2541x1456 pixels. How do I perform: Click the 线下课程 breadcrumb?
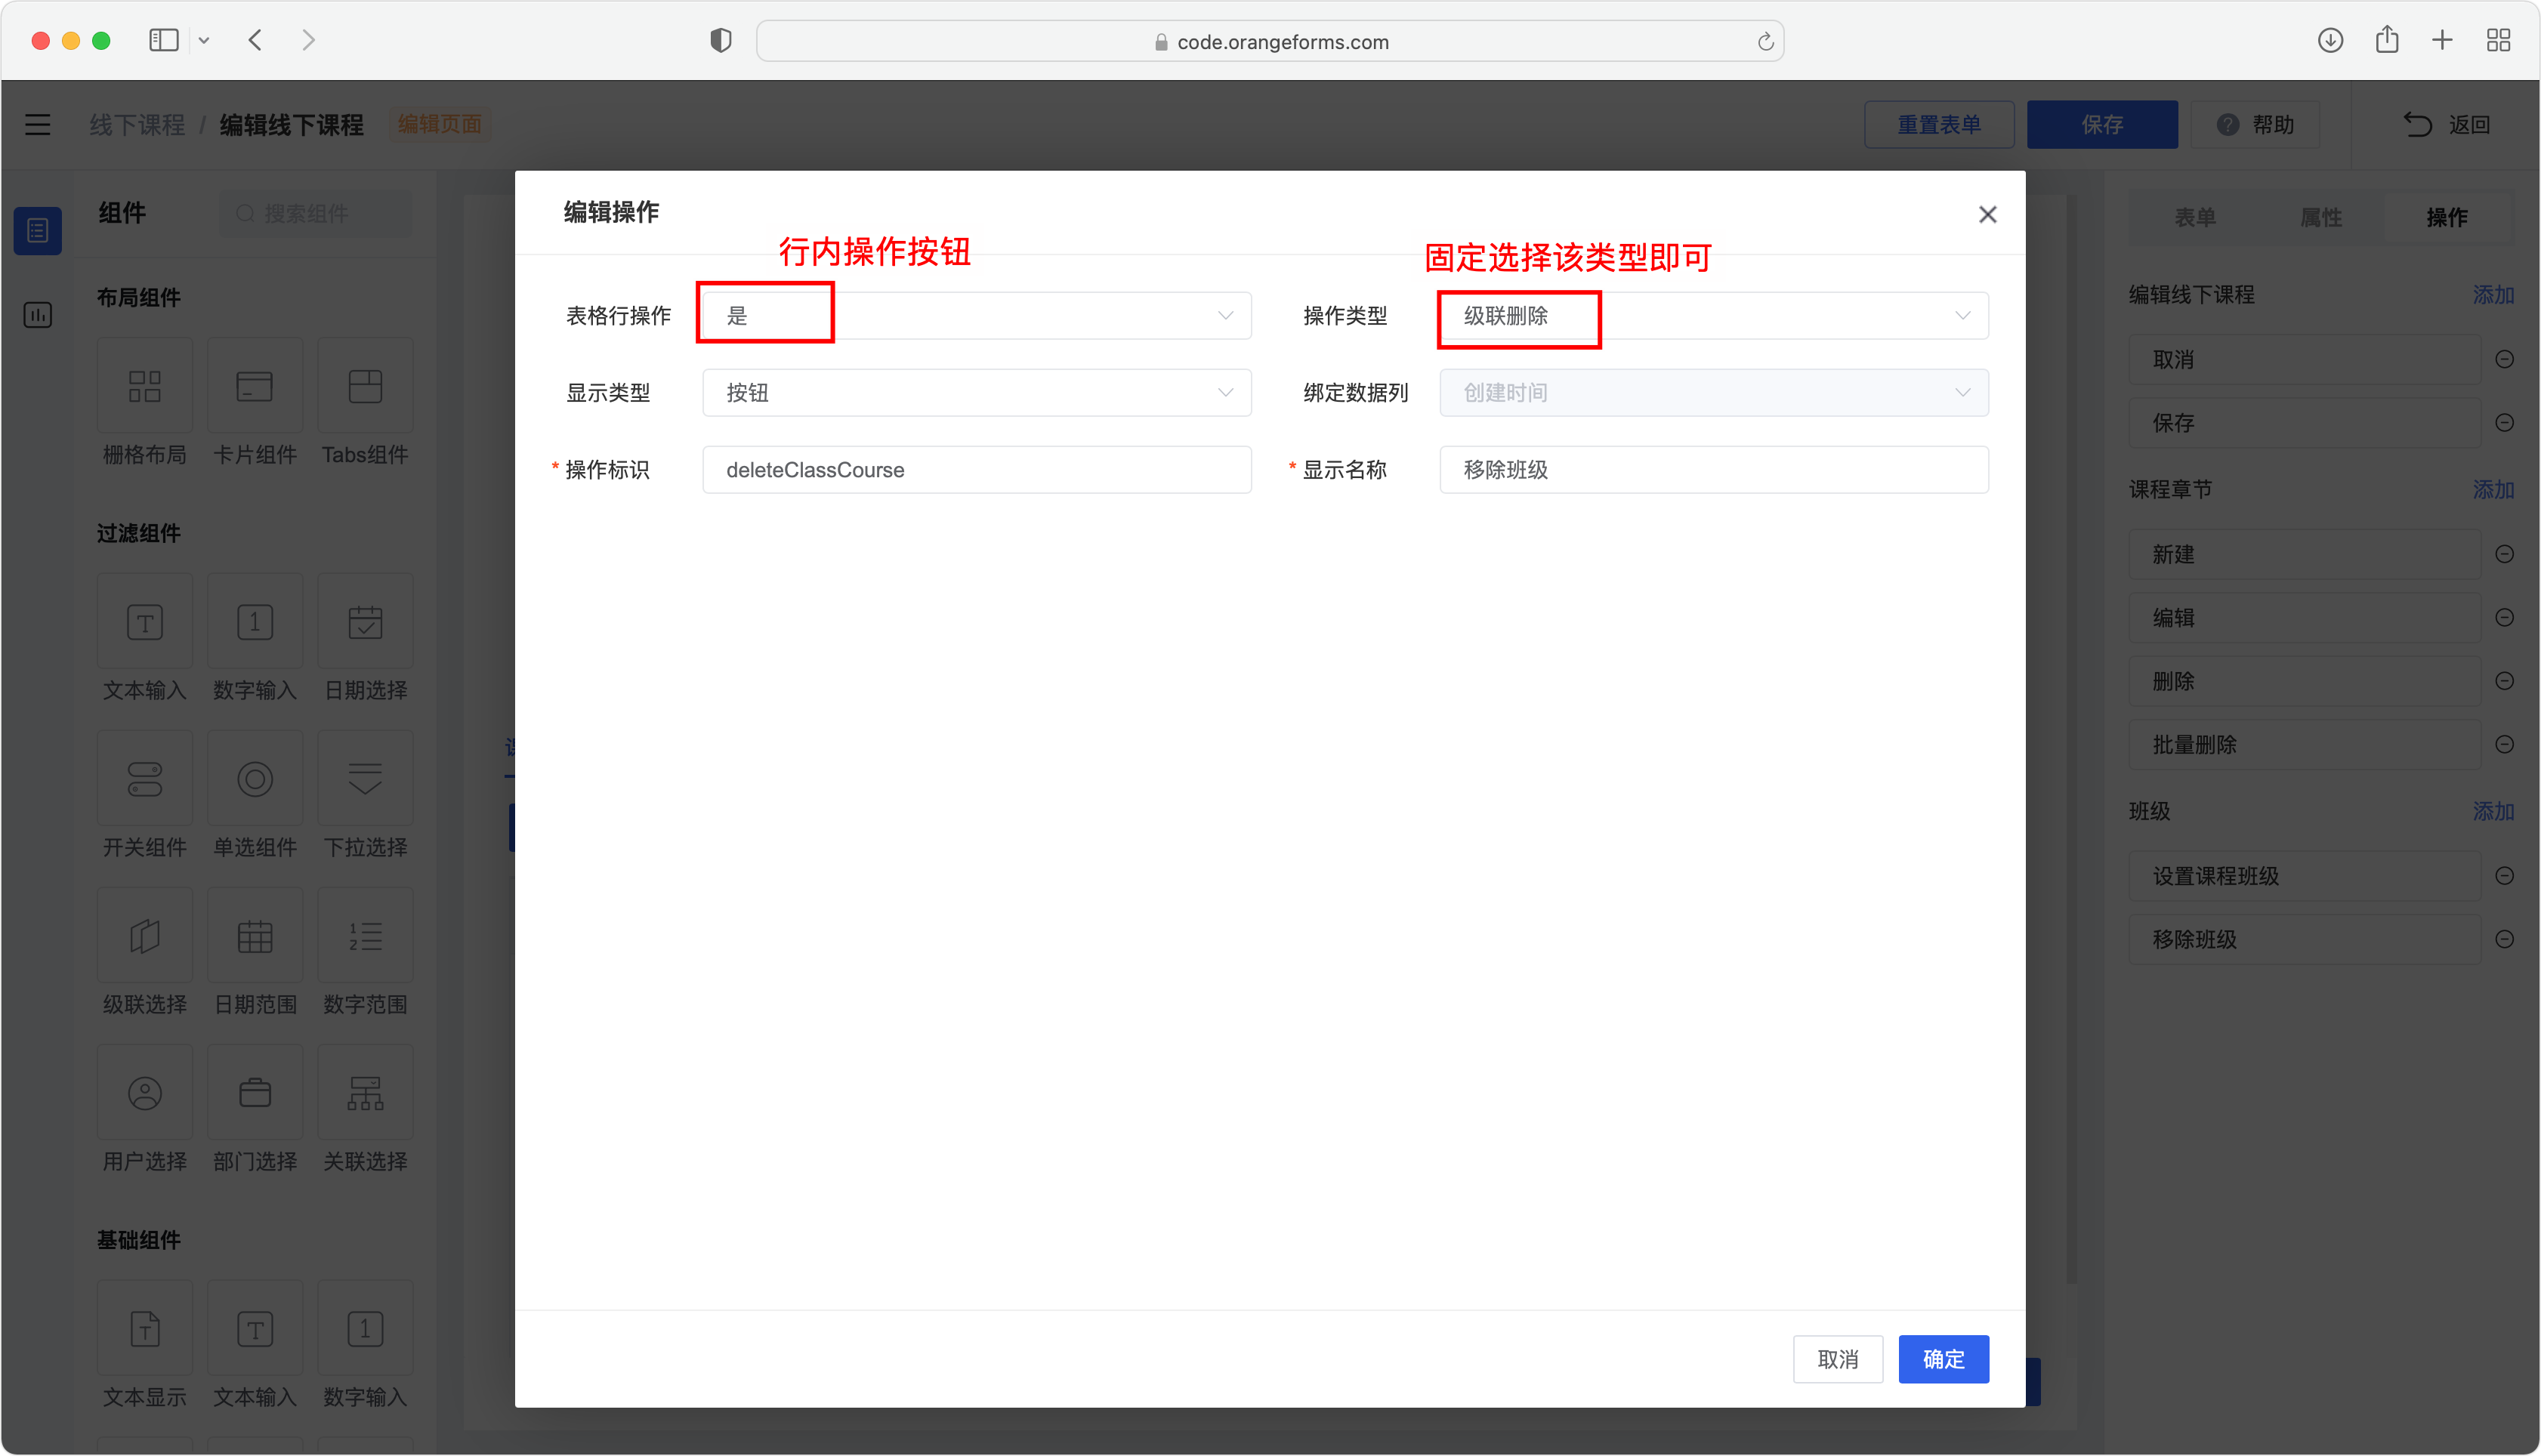click(x=137, y=124)
